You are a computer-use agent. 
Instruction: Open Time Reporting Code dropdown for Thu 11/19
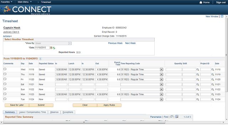click(161, 75)
